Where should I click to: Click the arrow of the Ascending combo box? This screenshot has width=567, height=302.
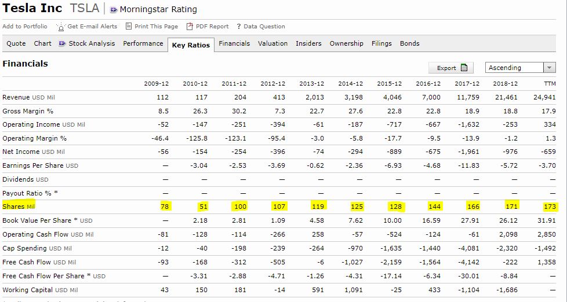click(x=549, y=68)
